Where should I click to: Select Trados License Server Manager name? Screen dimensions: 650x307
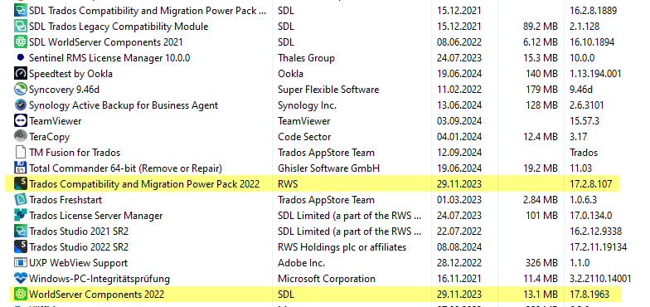[x=96, y=216]
